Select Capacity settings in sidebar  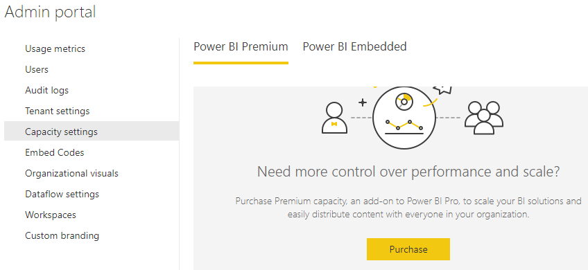(x=92, y=131)
